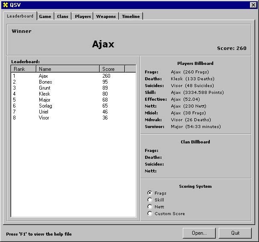Sort list by the Name column header

click(68, 69)
